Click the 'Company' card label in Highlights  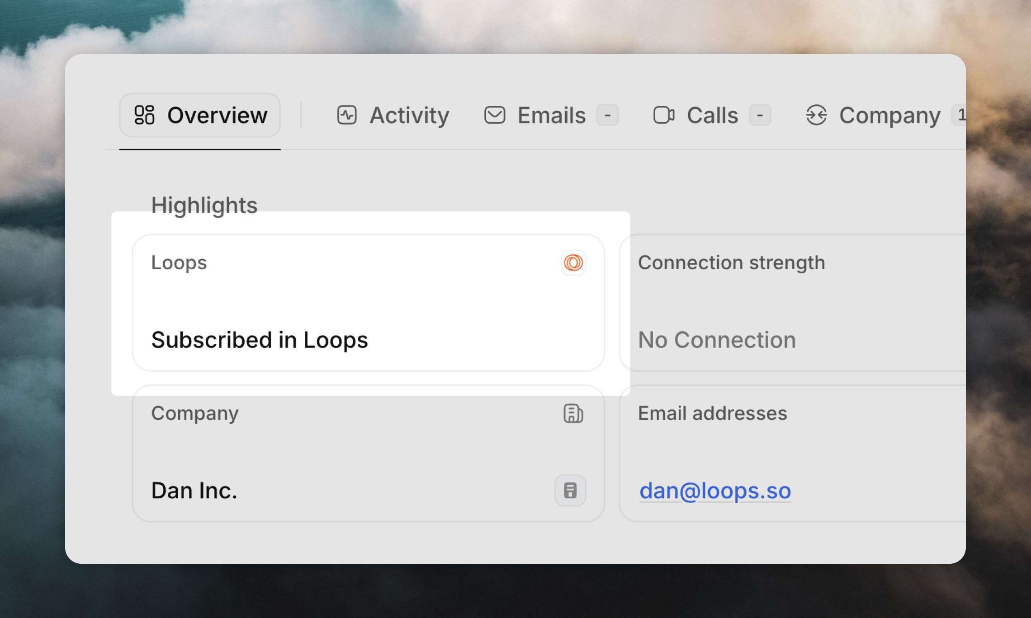point(195,413)
